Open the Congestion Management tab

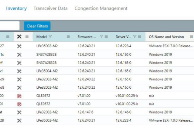coord(101,8)
